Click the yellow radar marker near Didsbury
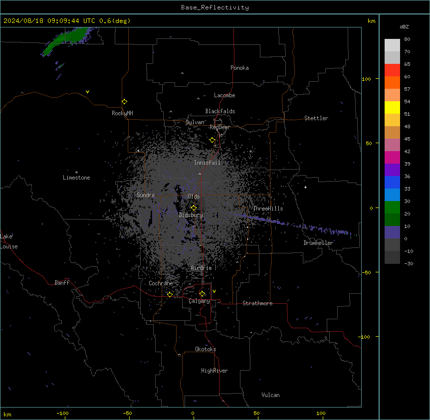Viewport: 430px width, 420px height. tap(194, 208)
